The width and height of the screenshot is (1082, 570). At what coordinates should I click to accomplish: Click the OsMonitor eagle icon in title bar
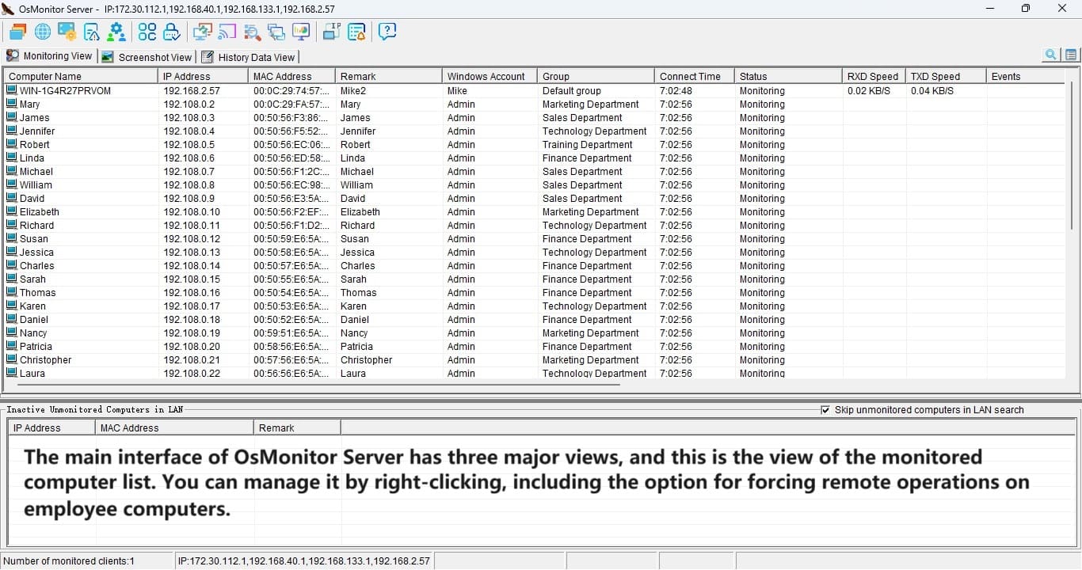click(9, 9)
